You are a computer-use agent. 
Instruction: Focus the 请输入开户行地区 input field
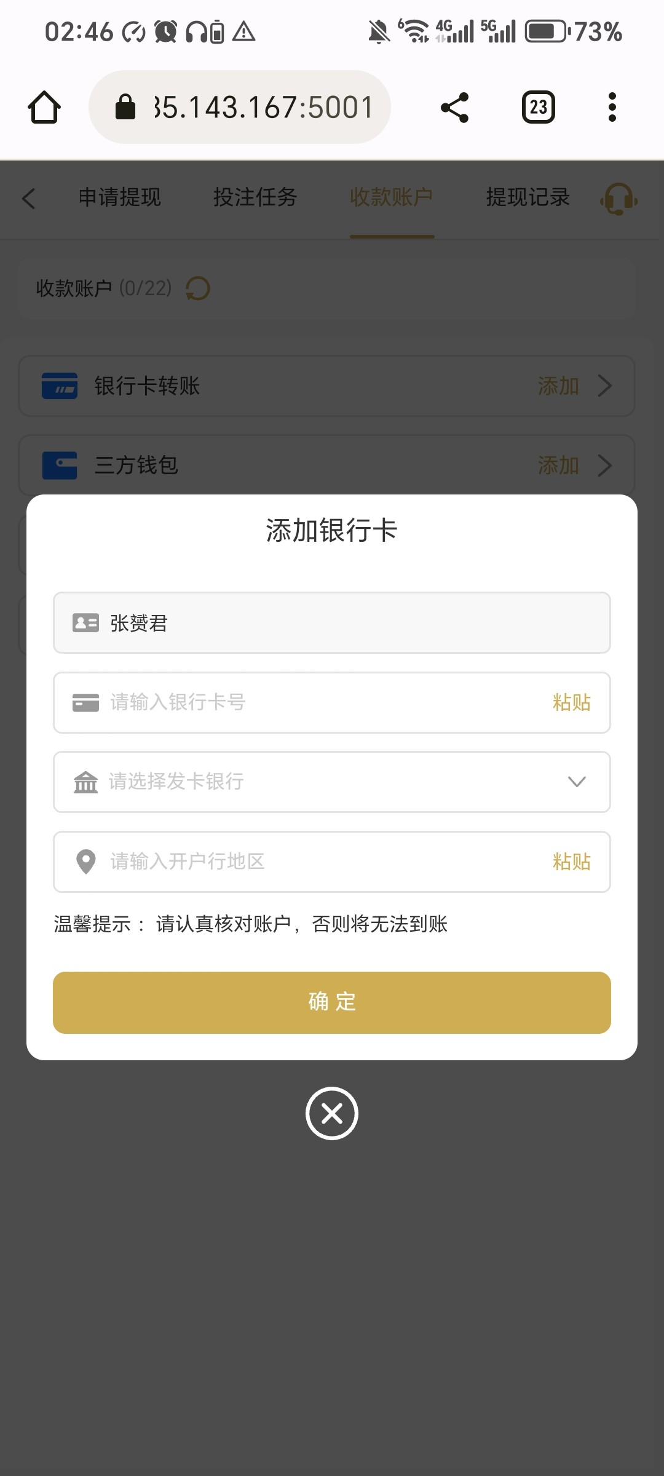coord(320,862)
